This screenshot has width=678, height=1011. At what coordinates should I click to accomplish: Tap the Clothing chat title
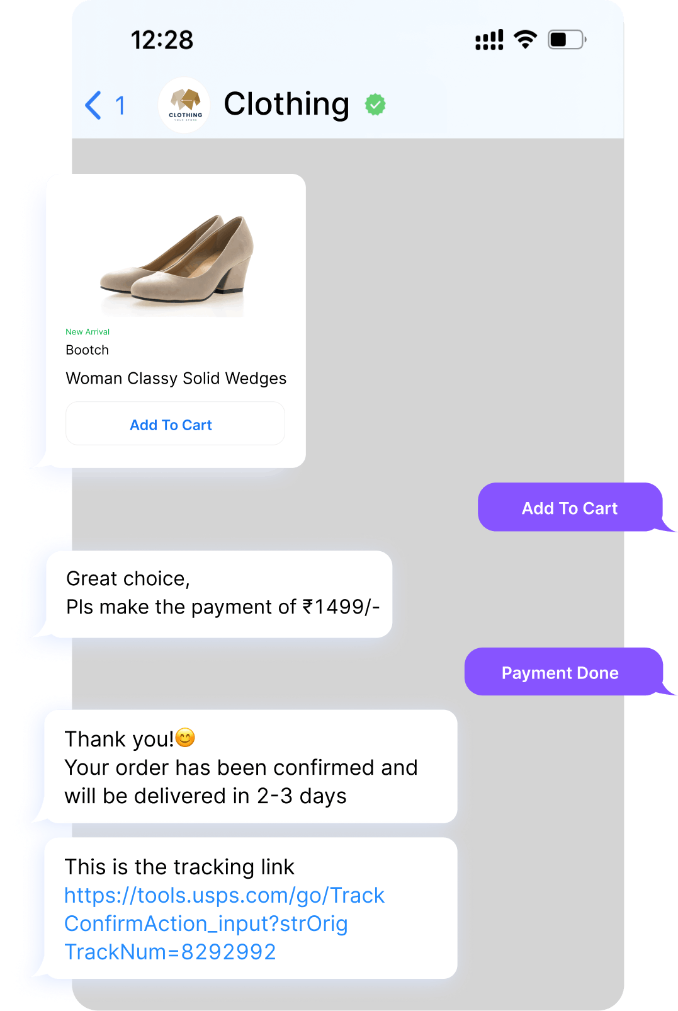point(286,104)
